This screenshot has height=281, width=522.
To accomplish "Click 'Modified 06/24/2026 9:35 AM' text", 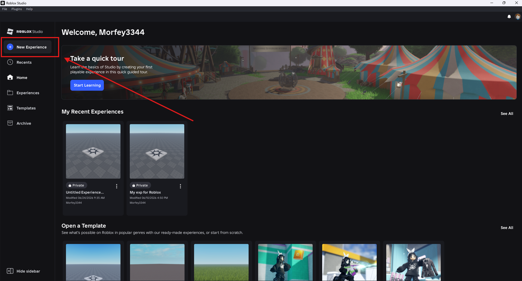I will pyautogui.click(x=85, y=198).
